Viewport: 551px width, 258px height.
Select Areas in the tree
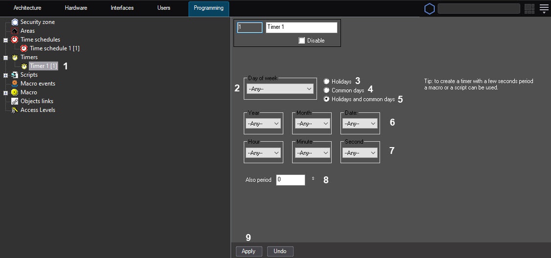(x=28, y=31)
